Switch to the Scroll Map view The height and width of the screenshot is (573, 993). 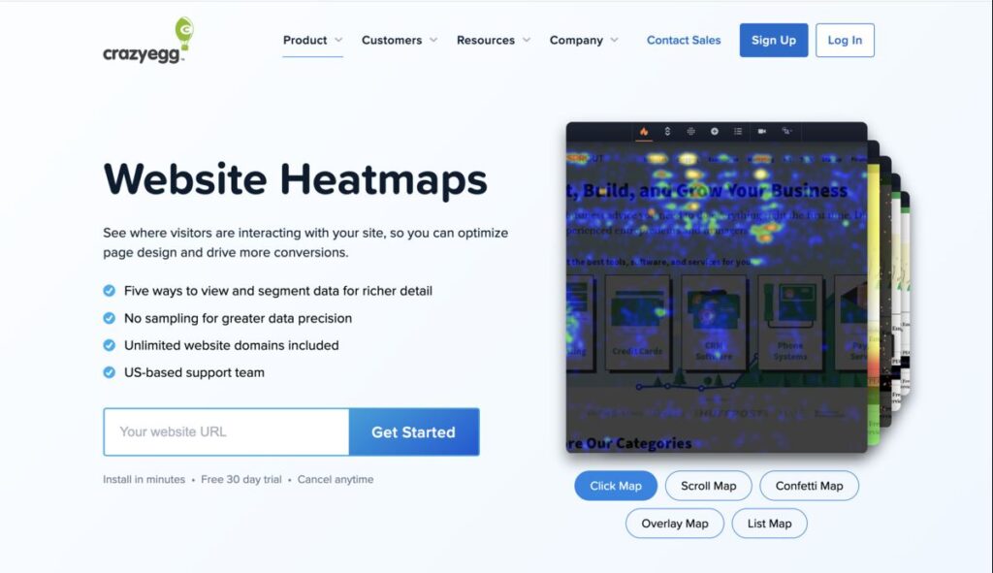(x=708, y=485)
